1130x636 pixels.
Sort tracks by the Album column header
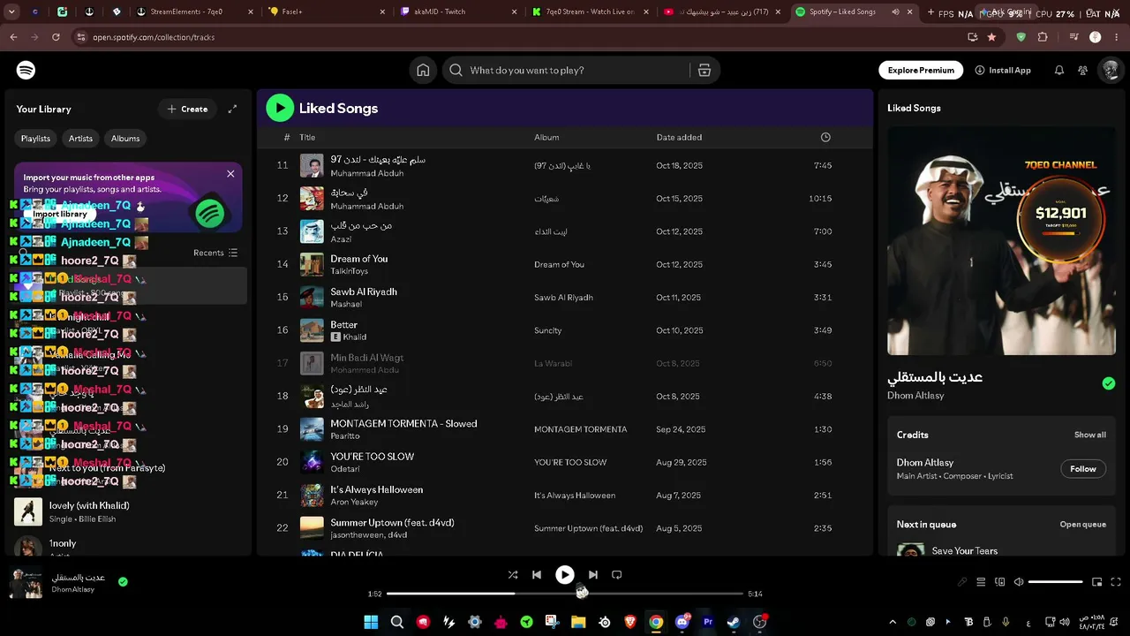point(546,138)
